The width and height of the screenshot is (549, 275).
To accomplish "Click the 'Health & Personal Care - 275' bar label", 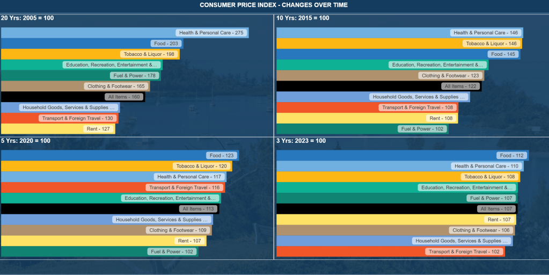I will coord(211,33).
